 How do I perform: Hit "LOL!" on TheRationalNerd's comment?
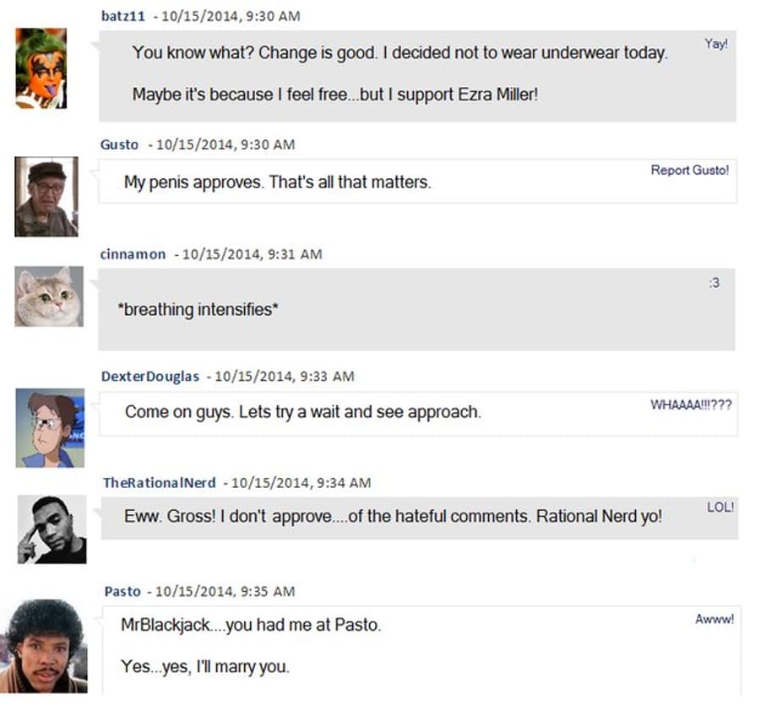click(x=720, y=507)
